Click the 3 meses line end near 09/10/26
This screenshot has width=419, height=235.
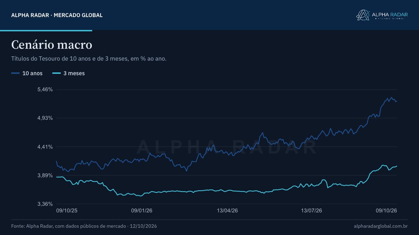[x=397, y=166]
